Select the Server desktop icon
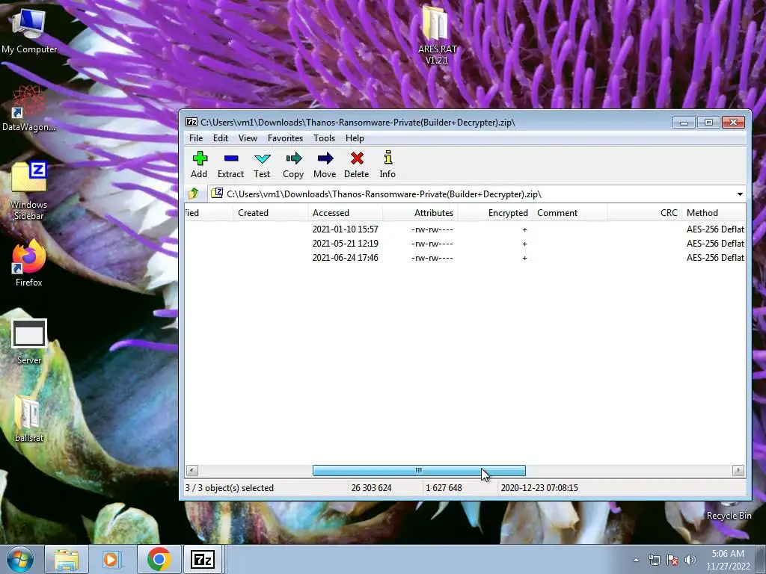 point(29,342)
